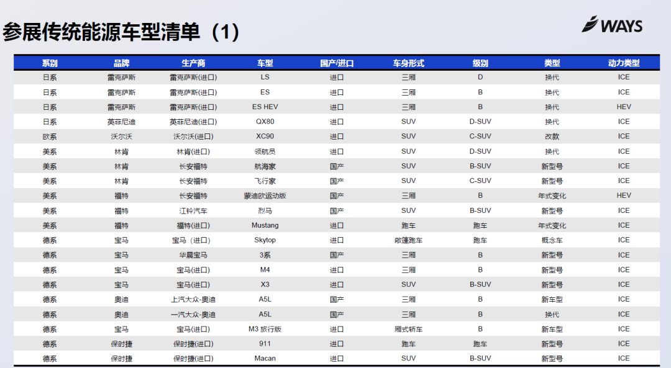Click the 类型 column header
The width and height of the screenshot is (671, 368).
point(552,63)
